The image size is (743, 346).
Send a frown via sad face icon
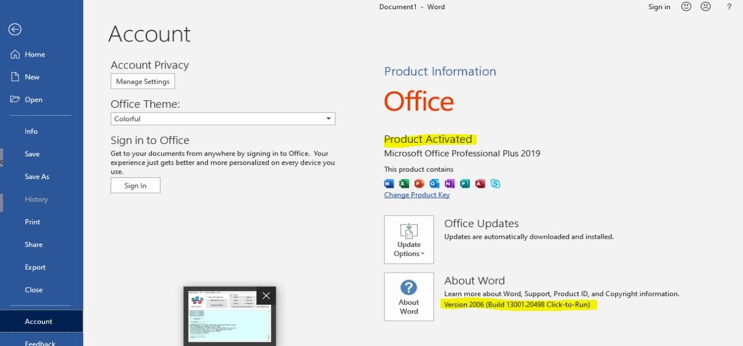(705, 7)
